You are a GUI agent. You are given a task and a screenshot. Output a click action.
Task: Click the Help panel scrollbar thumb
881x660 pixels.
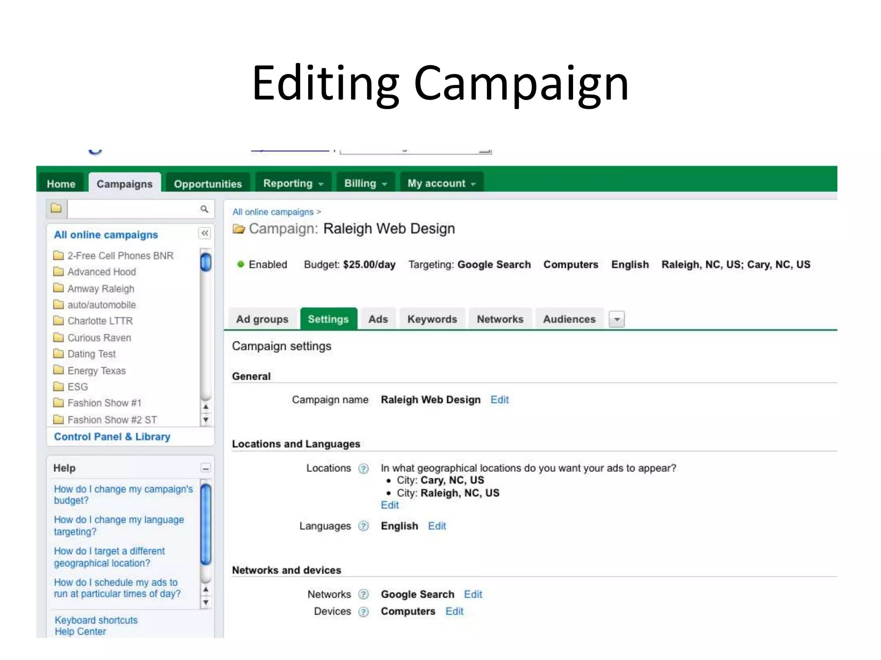coord(206,524)
